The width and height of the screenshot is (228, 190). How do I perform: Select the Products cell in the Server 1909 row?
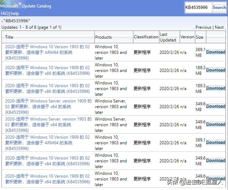coord(111,107)
